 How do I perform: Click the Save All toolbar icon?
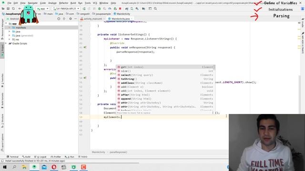(x=8, y=9)
